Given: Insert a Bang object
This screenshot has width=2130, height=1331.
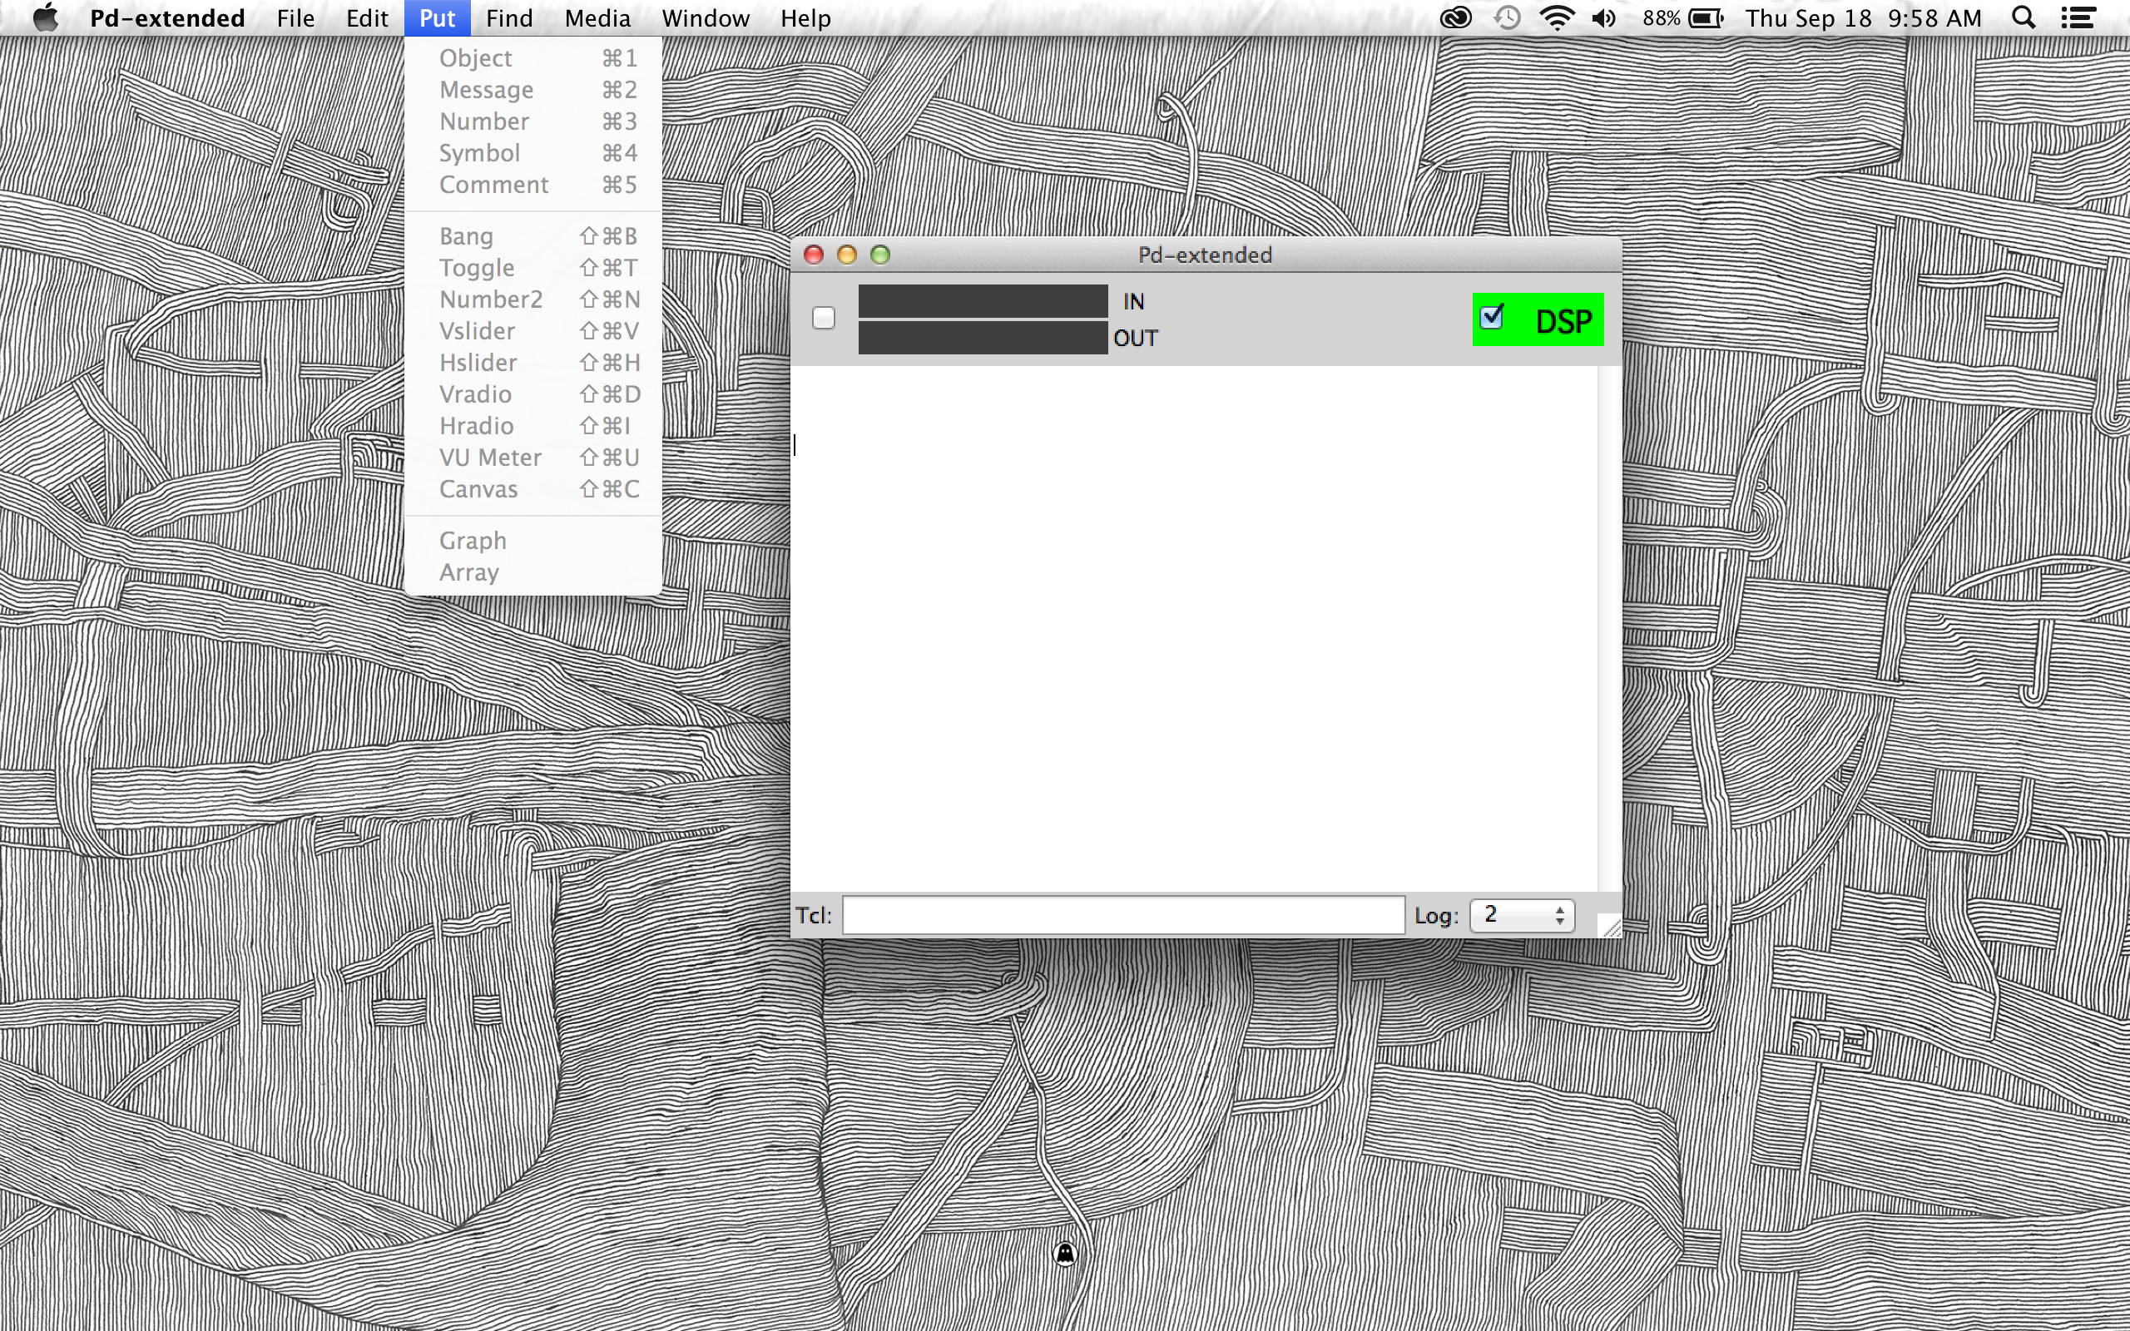Looking at the screenshot, I should pos(468,236).
